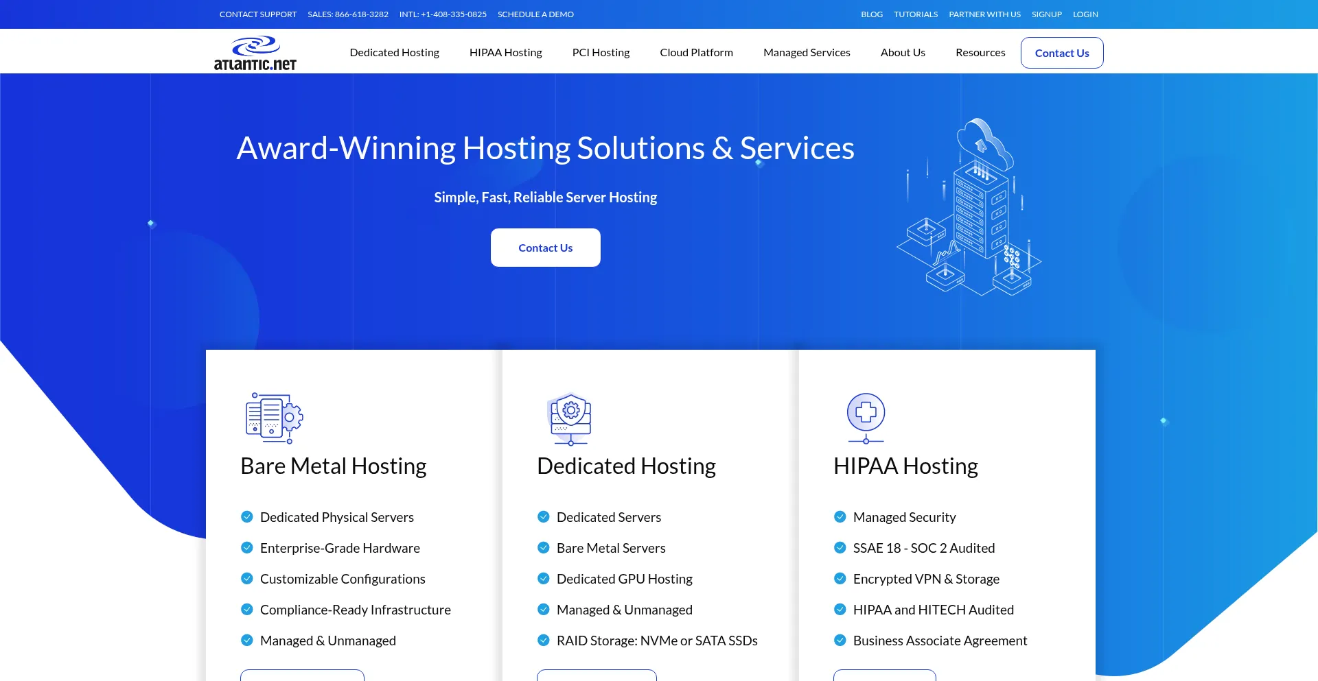The height and width of the screenshot is (681, 1318).
Task: Call the Sales 866-618-3282 number link
Action: (348, 14)
